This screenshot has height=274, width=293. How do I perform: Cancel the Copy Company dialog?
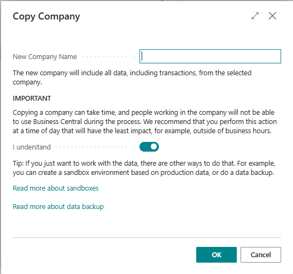261,255
